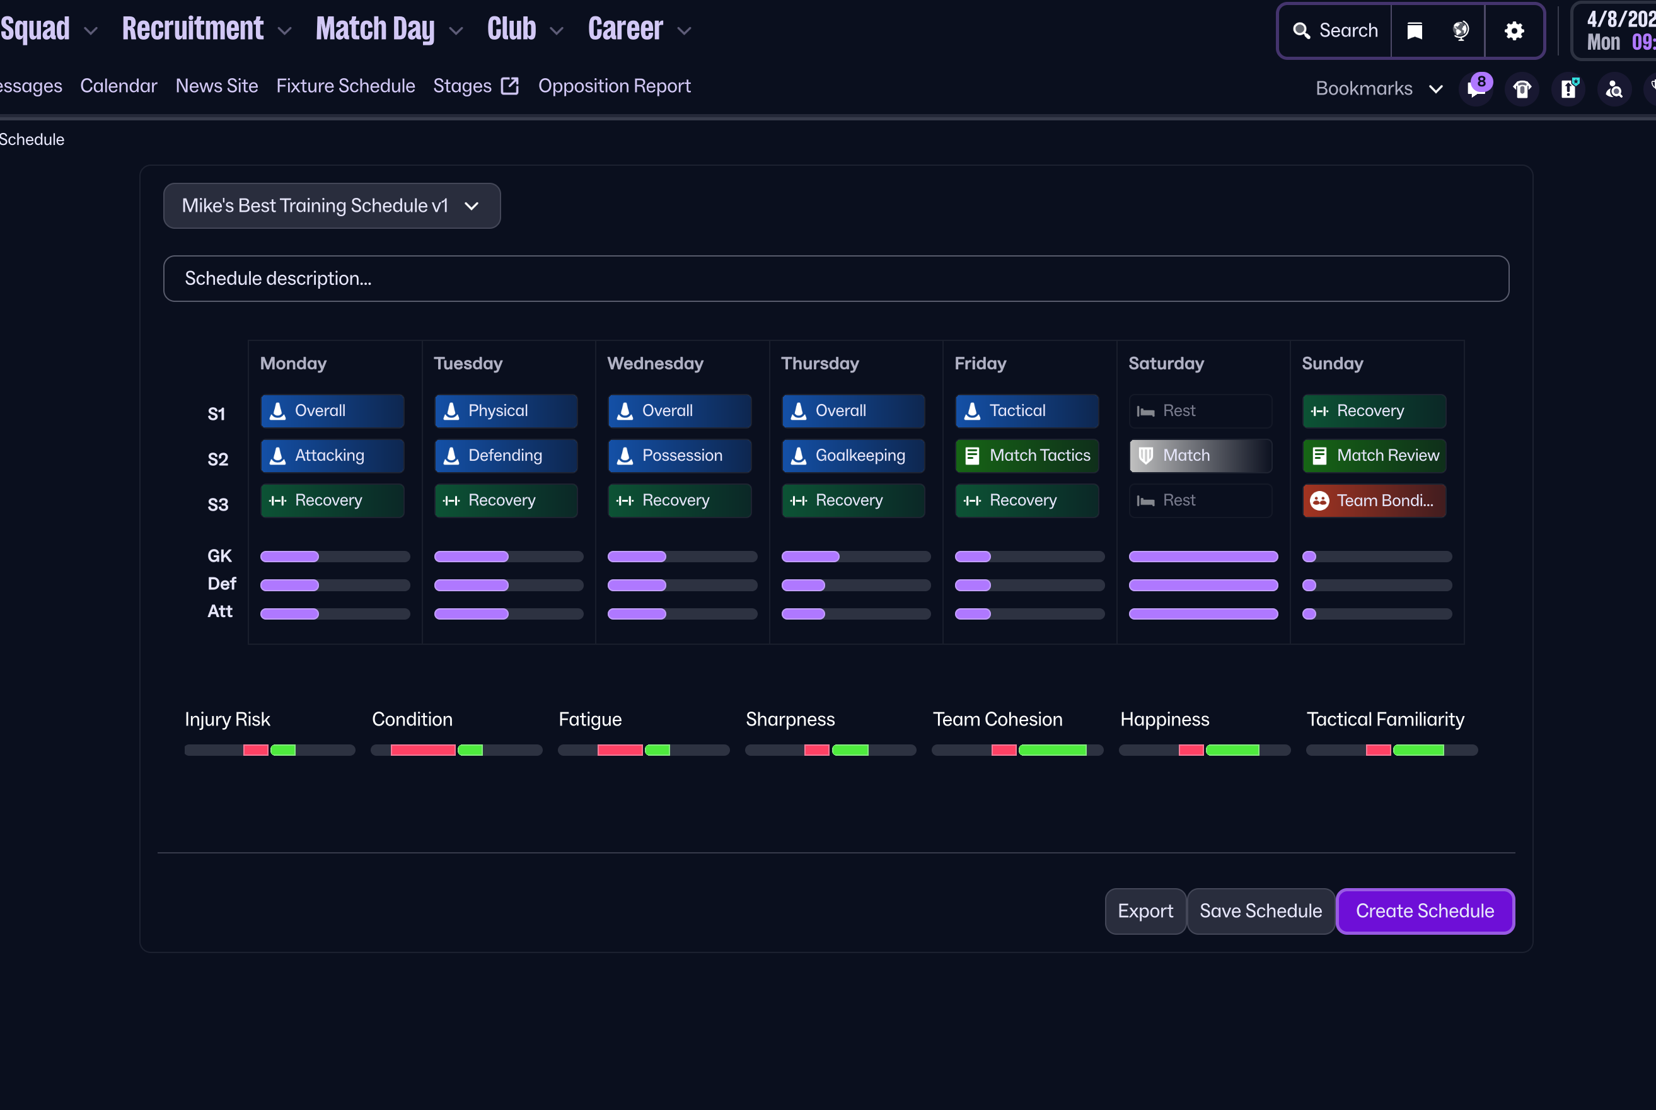The image size is (1656, 1110).
Task: Open Opposition Report tab
Action: [614, 86]
